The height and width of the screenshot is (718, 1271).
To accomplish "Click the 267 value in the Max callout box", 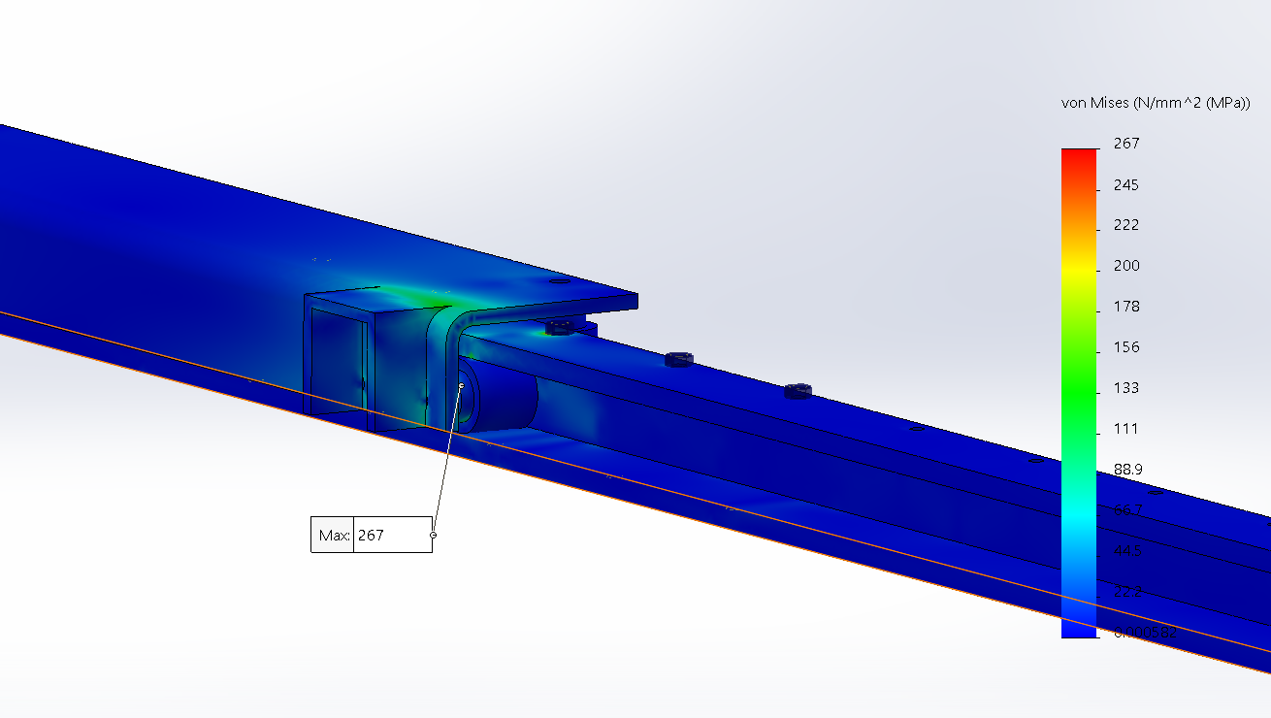I will [372, 536].
